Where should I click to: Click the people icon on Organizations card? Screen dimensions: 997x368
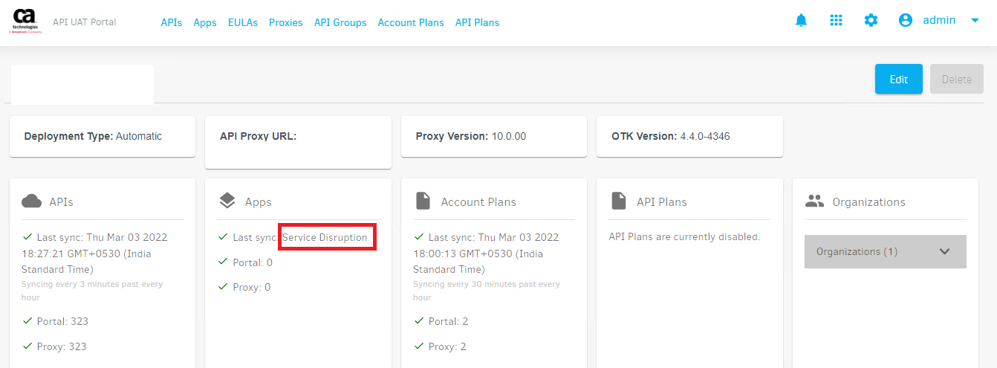tap(815, 201)
